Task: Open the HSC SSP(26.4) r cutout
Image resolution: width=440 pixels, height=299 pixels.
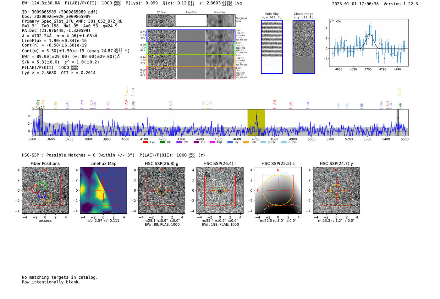Action: coord(220,190)
